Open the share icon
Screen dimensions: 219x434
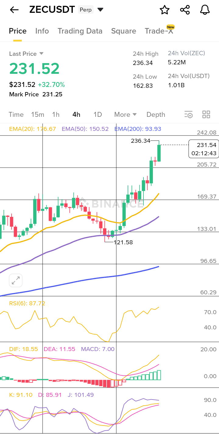(x=185, y=10)
